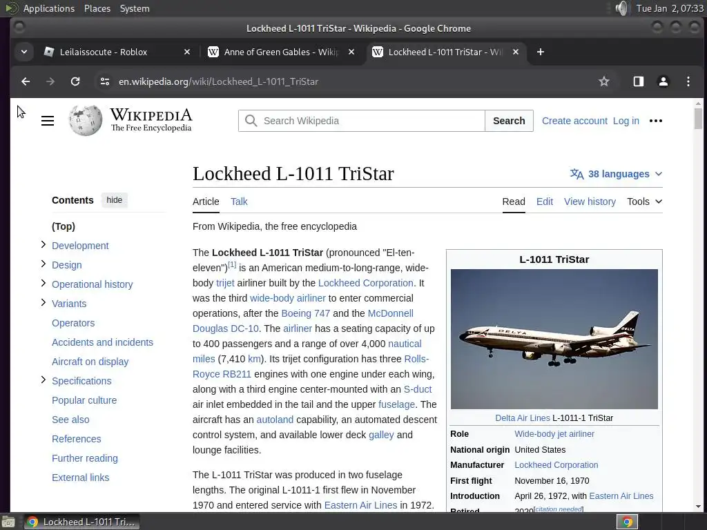
Task: Open the personal tools ellipsis menu
Action: pos(656,121)
